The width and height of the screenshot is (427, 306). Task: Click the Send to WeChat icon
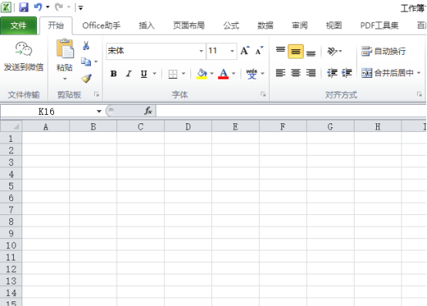(x=24, y=49)
